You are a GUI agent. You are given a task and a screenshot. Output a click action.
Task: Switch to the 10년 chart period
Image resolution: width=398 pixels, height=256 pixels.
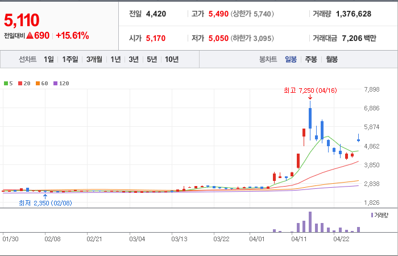pos(172,59)
